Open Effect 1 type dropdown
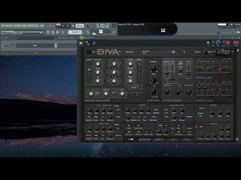 (x=201, y=108)
